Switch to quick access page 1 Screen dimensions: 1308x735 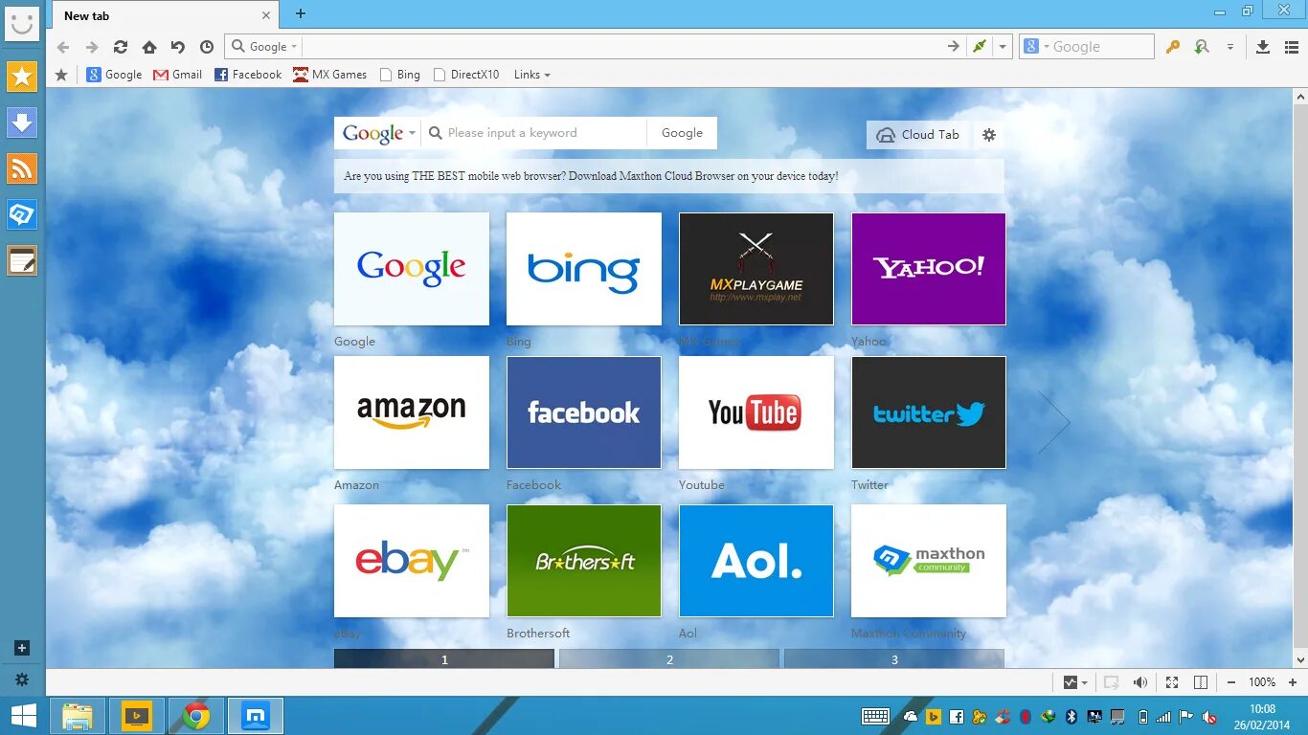(x=444, y=659)
